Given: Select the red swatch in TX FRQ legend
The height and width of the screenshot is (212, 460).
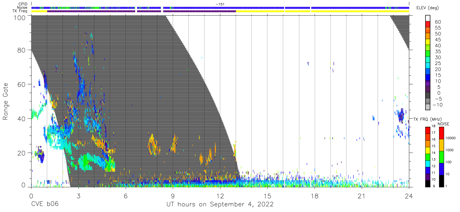Looking at the screenshot, I should point(427,130).
